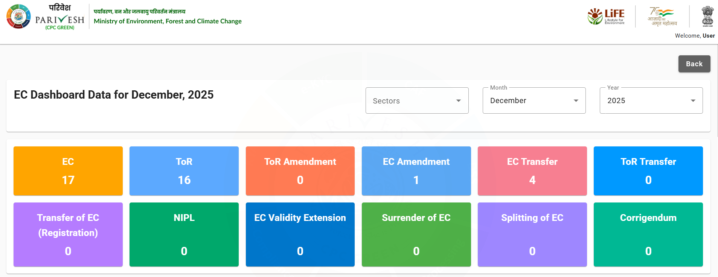
Task: Open Transfer of EC (Registration) tile
Action: (68, 234)
